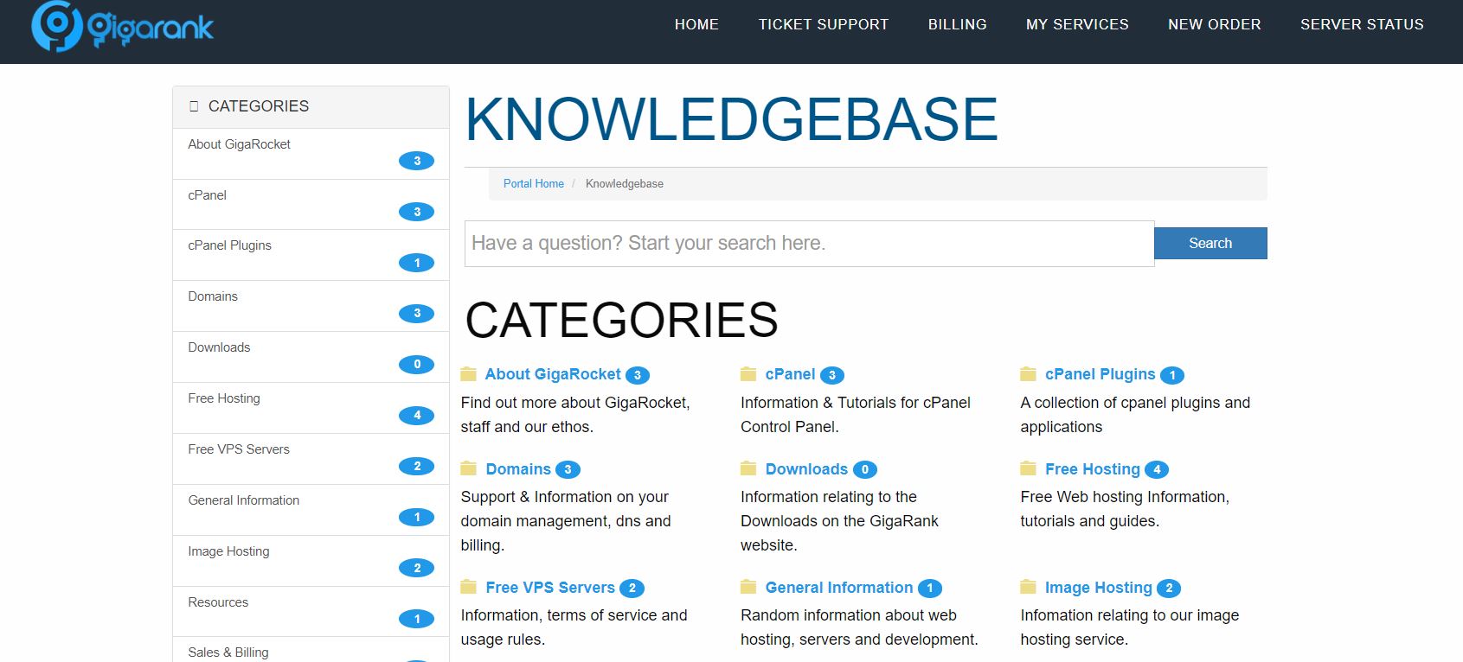Image resolution: width=1463 pixels, height=662 pixels.
Task: Follow the Portal Home breadcrumb link
Action: click(534, 183)
